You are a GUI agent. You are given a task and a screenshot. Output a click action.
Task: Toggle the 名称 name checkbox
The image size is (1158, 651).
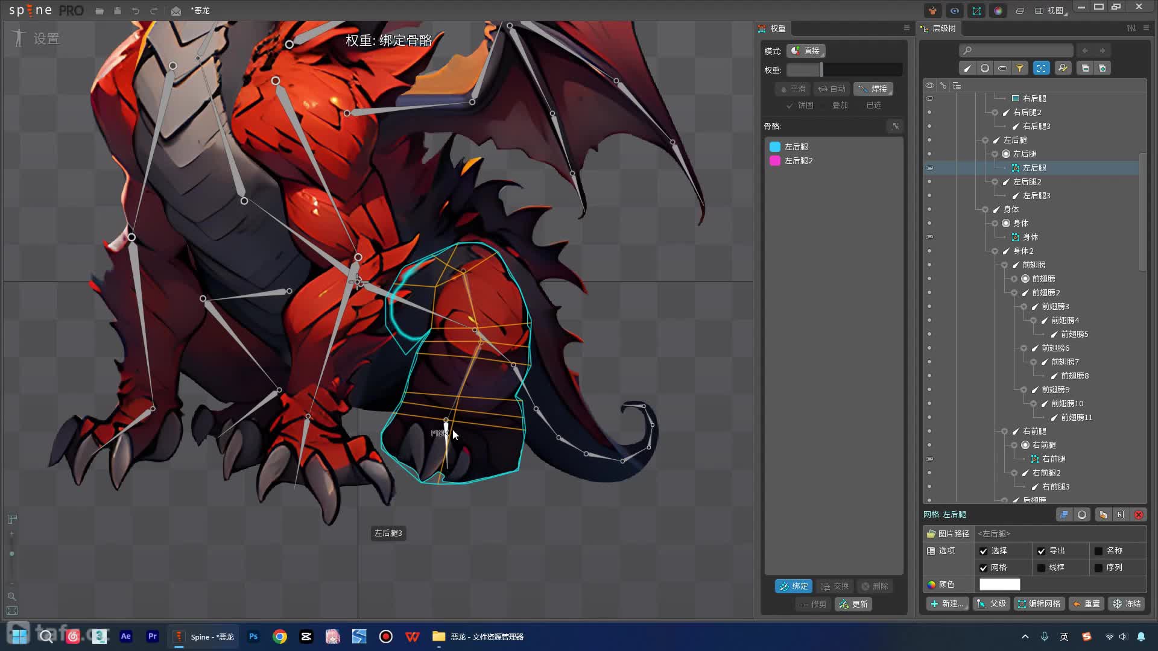pos(1098,551)
